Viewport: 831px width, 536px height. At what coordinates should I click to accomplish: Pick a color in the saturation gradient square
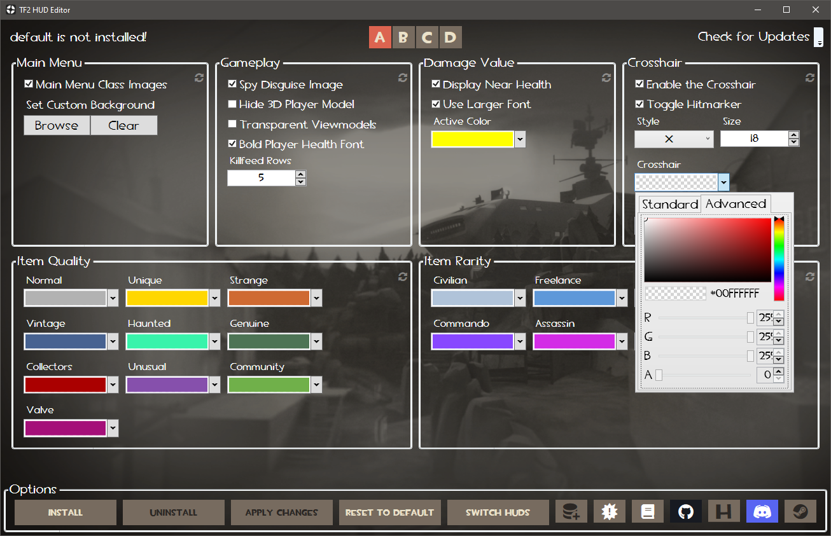708,250
